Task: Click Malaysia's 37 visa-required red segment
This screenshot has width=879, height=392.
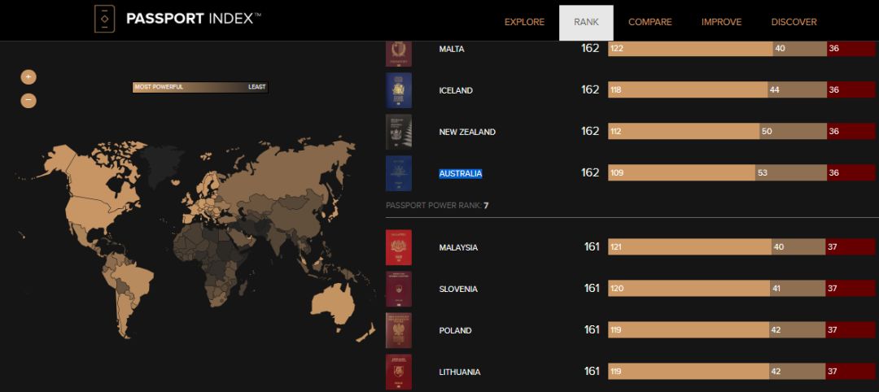Action: pyautogui.click(x=851, y=247)
